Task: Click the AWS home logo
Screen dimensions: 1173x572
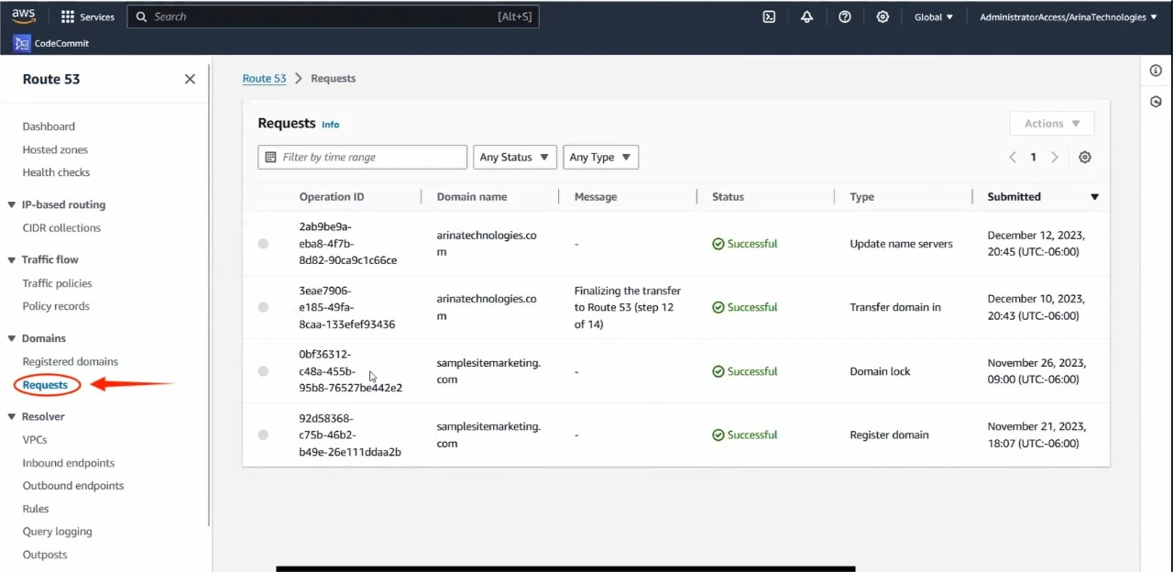Action: 23,15
